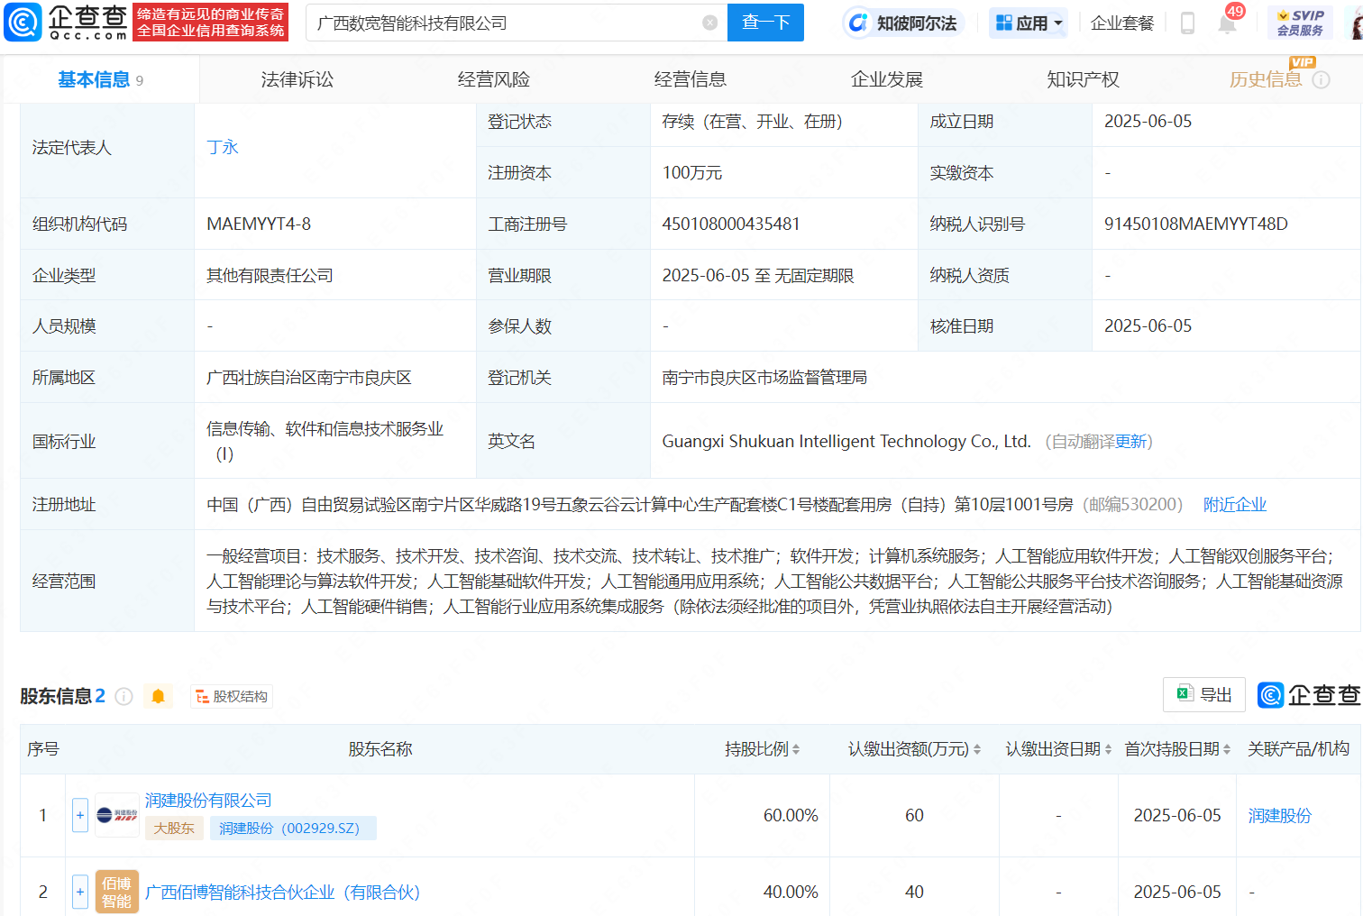
Task: Switch to the 知识产权 tab
Action: click(x=1084, y=79)
